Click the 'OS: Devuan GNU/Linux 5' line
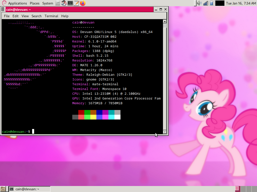257x192 pixels. coord(112,32)
